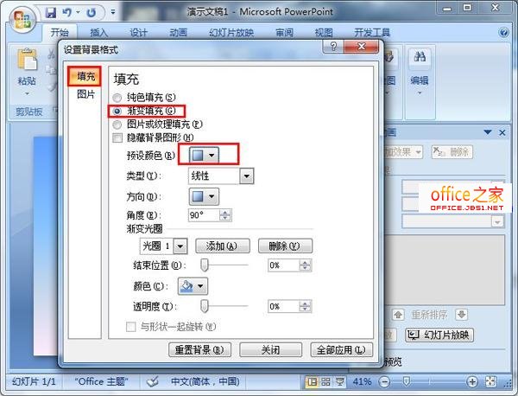Open quick access toolbar customize arrow

point(113,13)
